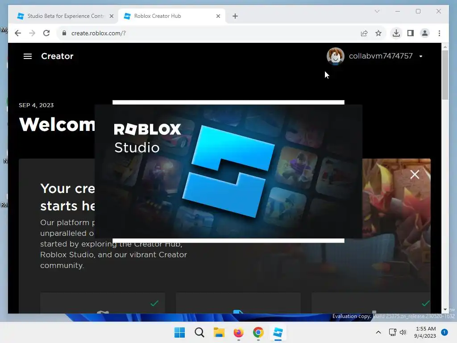Screen dimensions: 457x343
Task: Reload the create.roblox.com page
Action: pos(46,33)
